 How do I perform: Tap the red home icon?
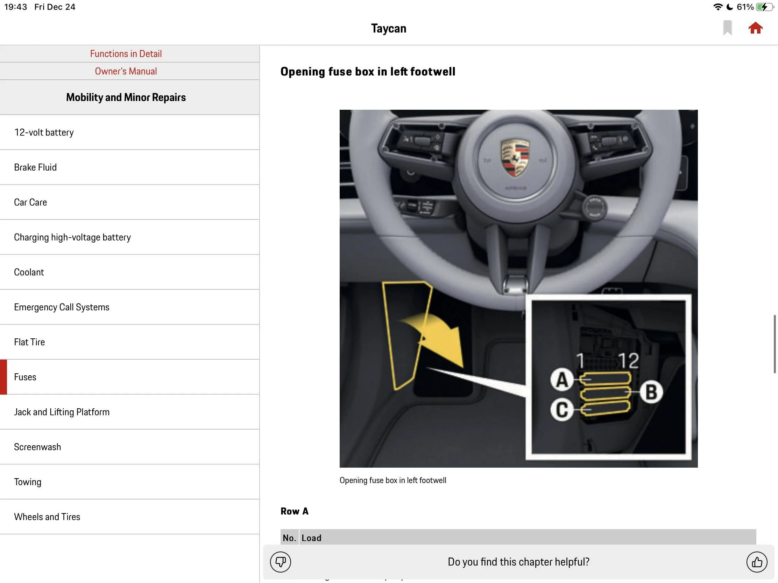click(755, 28)
